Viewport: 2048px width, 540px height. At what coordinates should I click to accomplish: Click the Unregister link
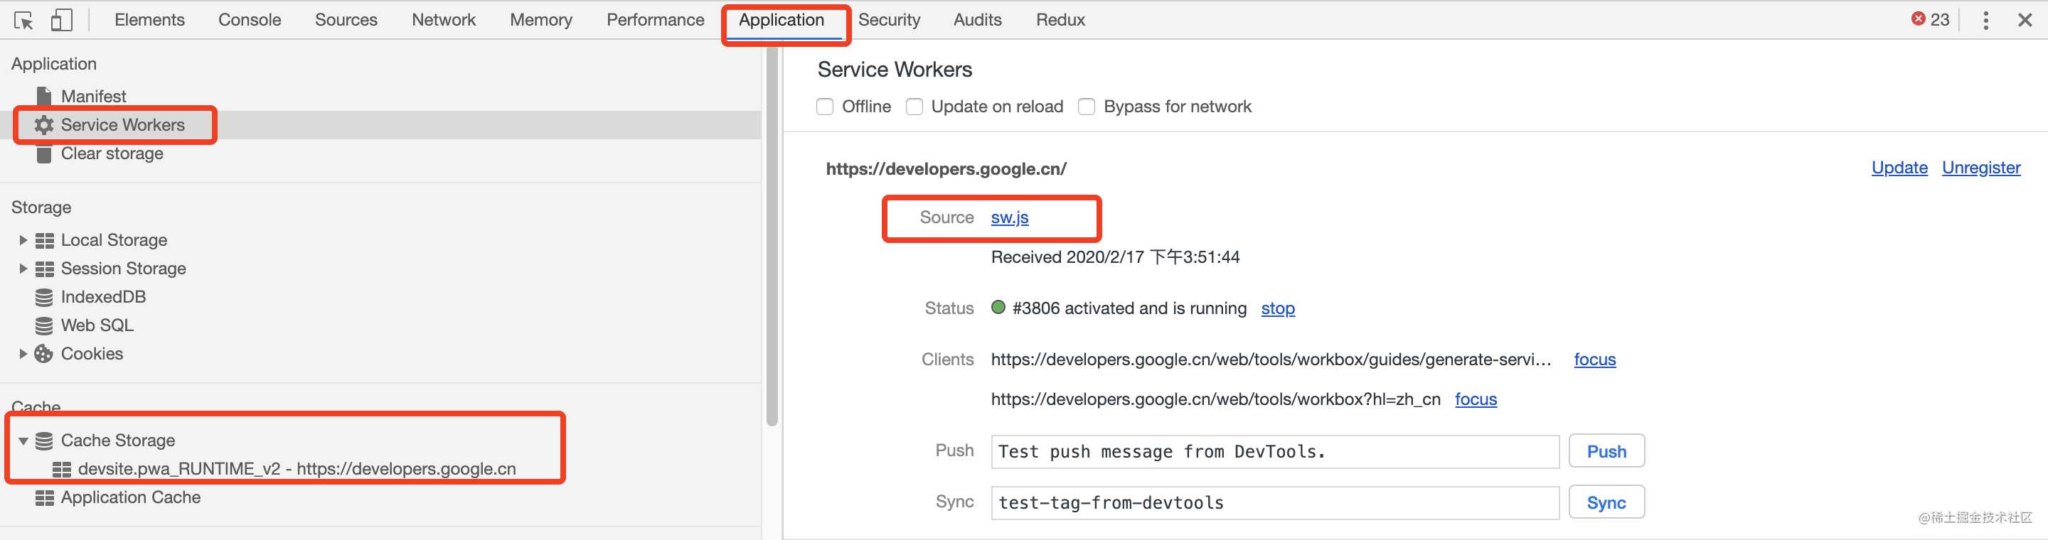[1981, 168]
